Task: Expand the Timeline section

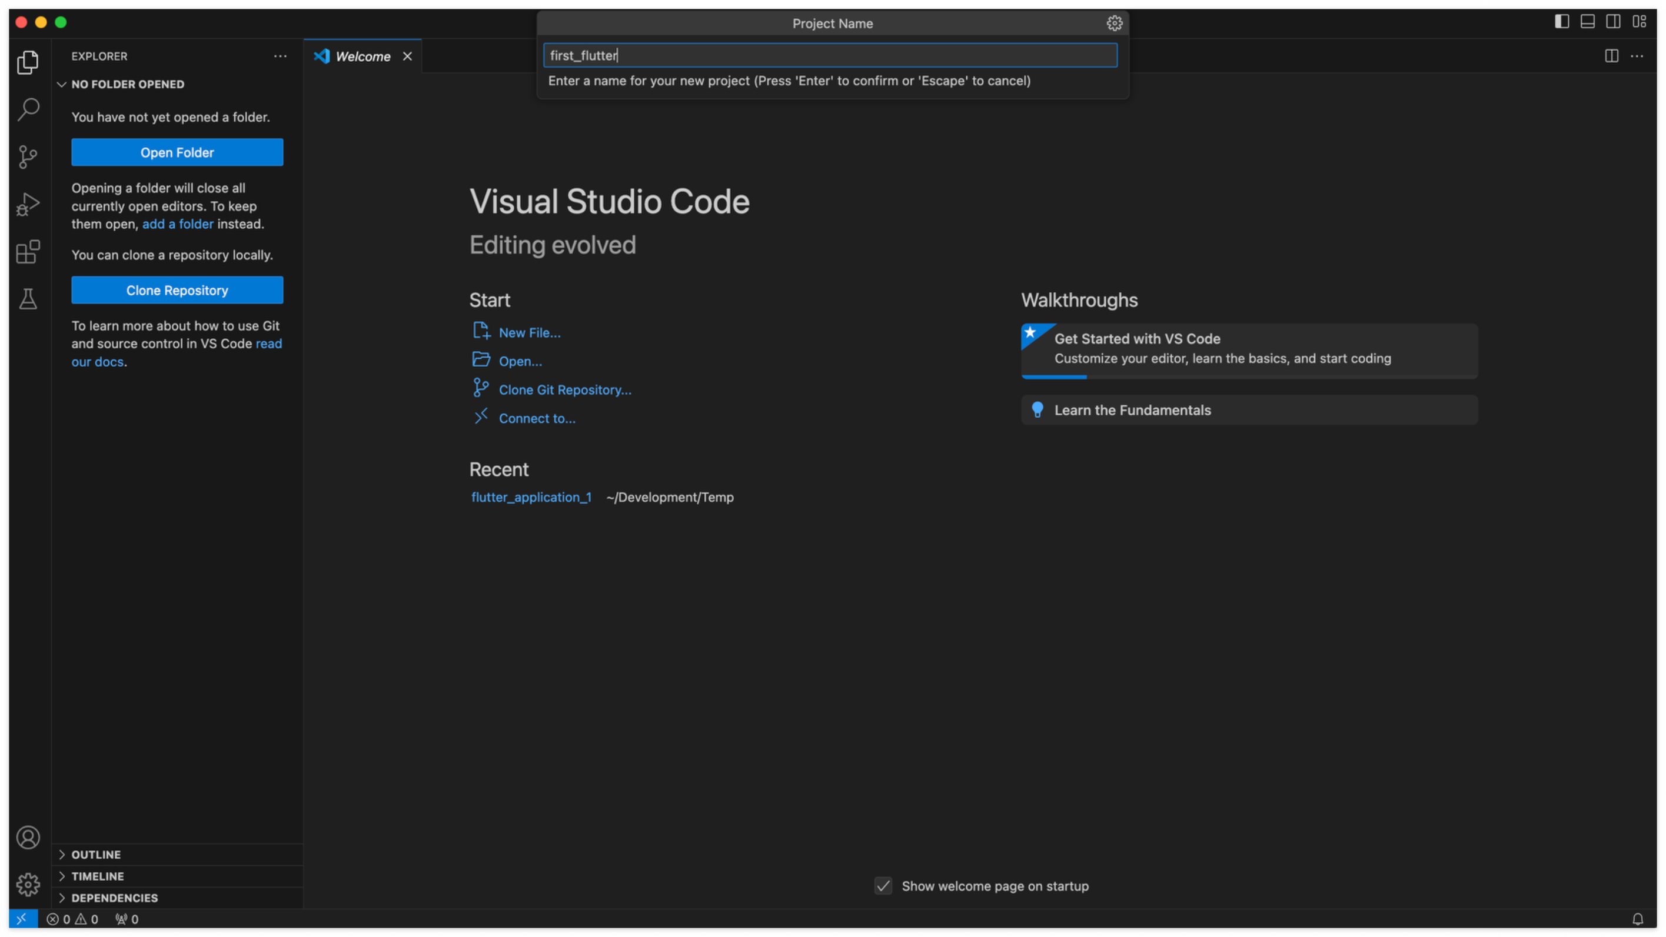Action: coord(97,876)
